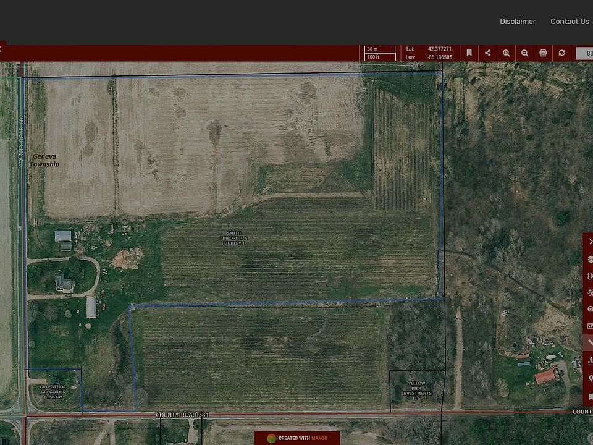Click the map scale bar

(x=380, y=53)
